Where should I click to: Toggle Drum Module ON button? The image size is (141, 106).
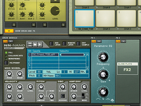click(x=5, y=42)
